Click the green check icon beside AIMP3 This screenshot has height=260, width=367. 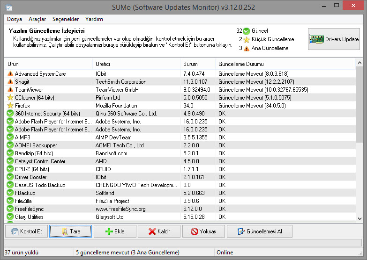coord(10,137)
